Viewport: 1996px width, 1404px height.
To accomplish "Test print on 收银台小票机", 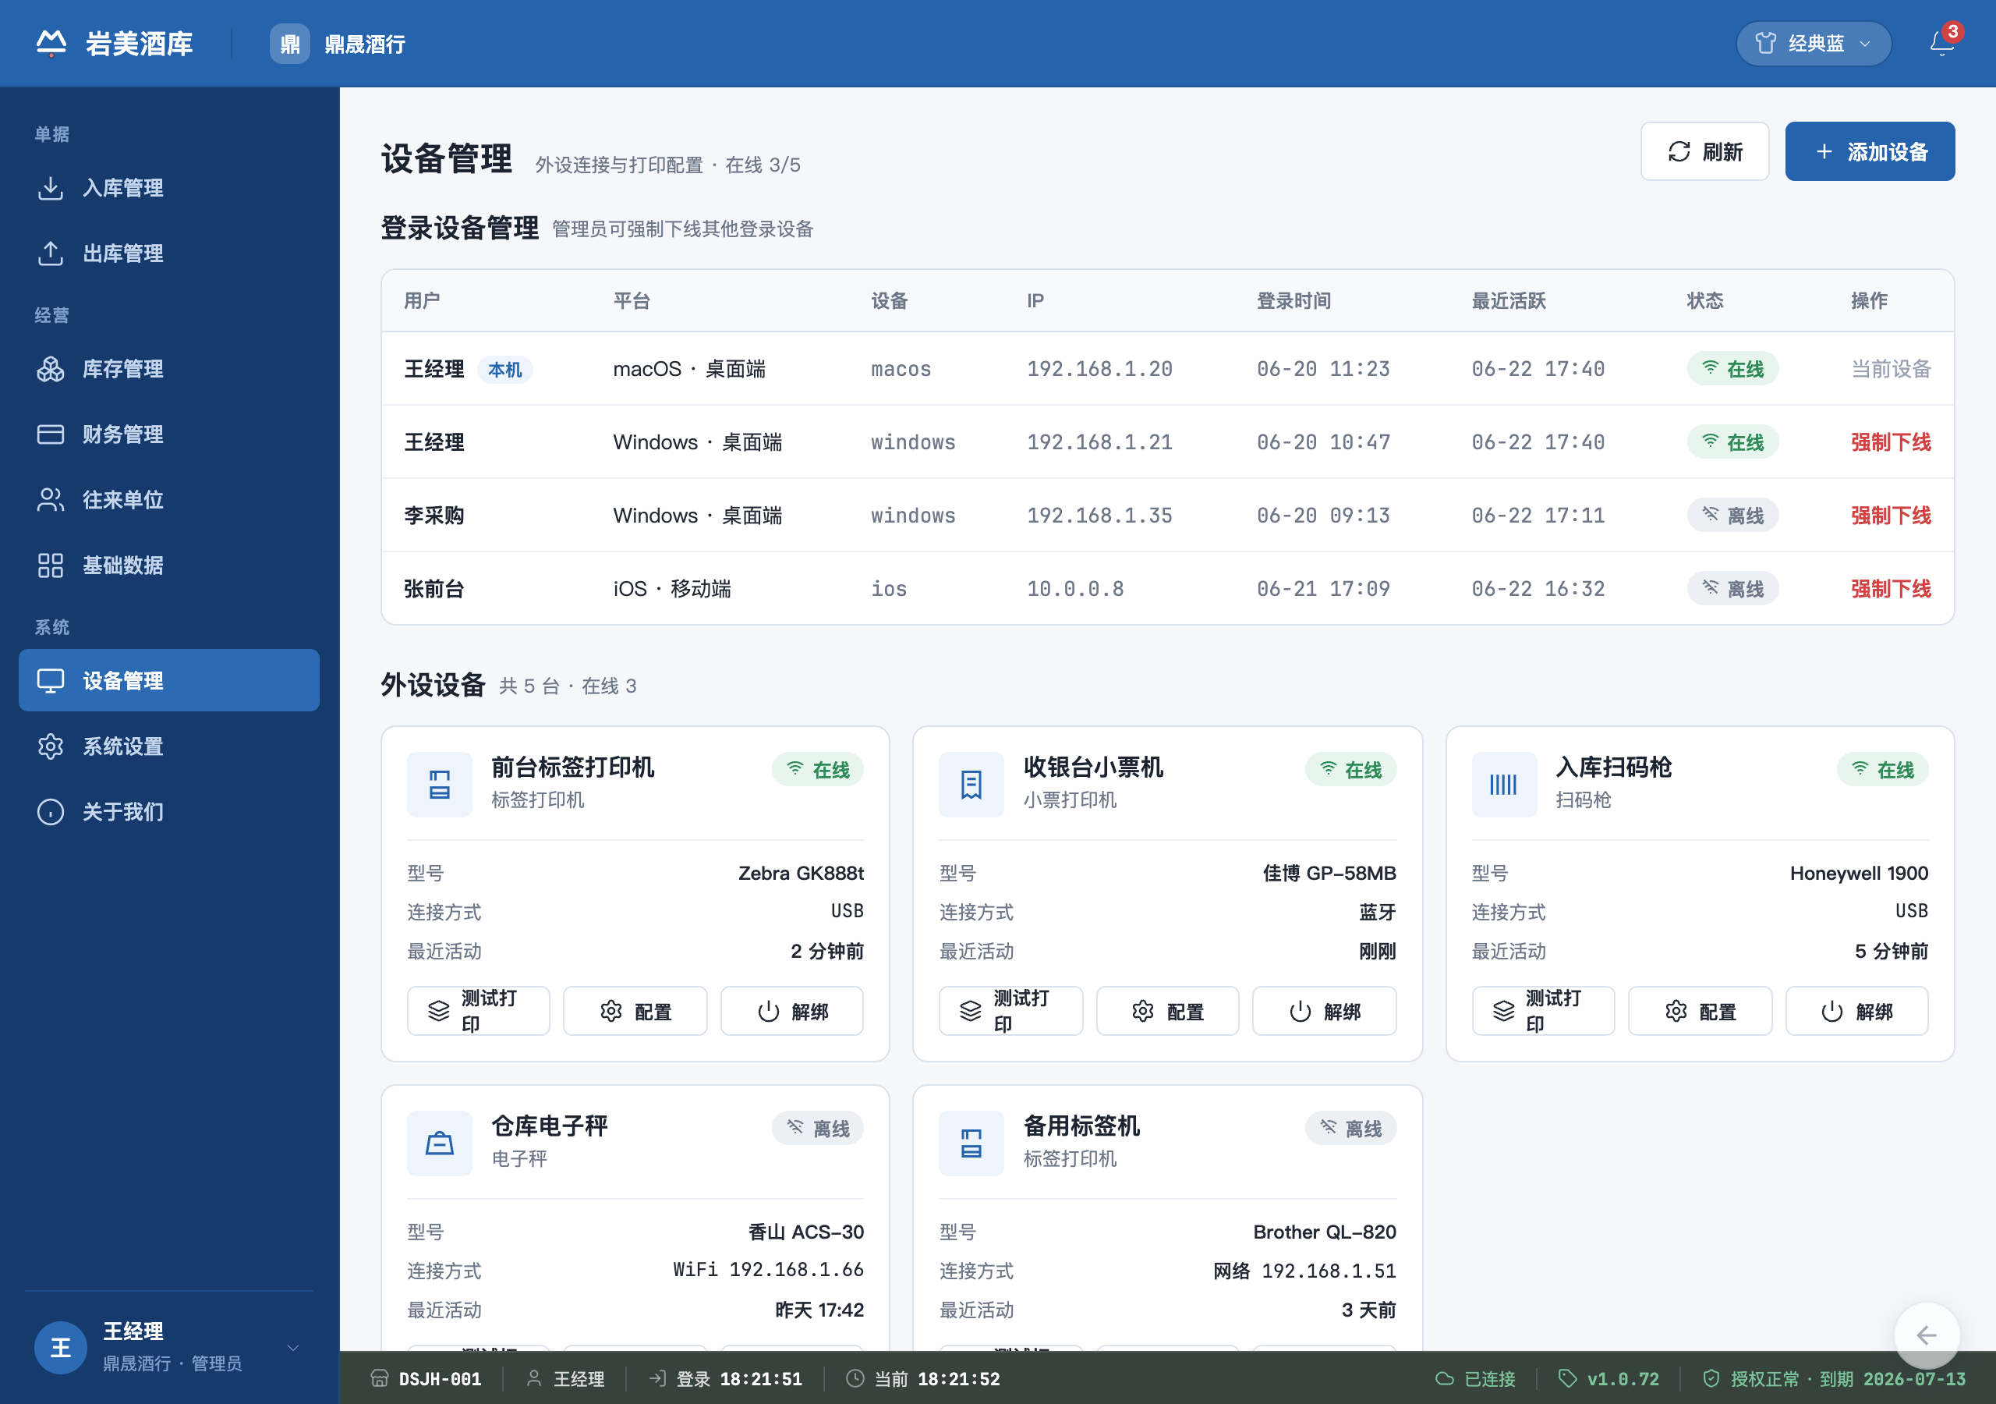I will click(1010, 1011).
